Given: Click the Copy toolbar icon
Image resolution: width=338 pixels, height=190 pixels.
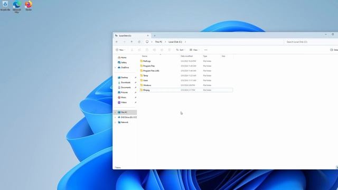Looking at the screenshot, I should [x=139, y=50].
